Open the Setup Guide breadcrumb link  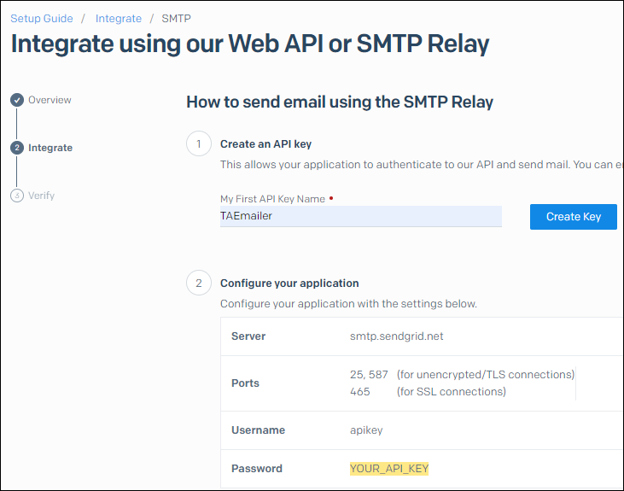42,19
